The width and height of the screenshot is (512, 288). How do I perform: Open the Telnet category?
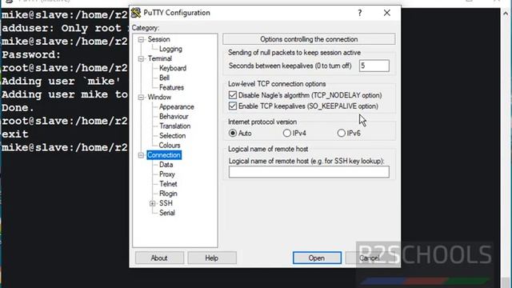point(168,184)
